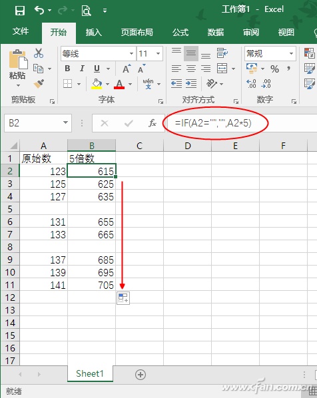Image resolution: width=317 pixels, height=398 pixels.
Task: Click the formula bar confirm checkmark
Action: coord(129,123)
